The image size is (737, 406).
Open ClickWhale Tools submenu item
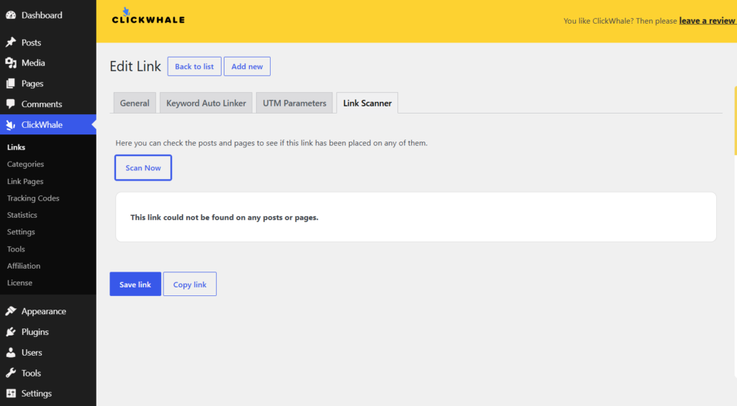(x=16, y=249)
